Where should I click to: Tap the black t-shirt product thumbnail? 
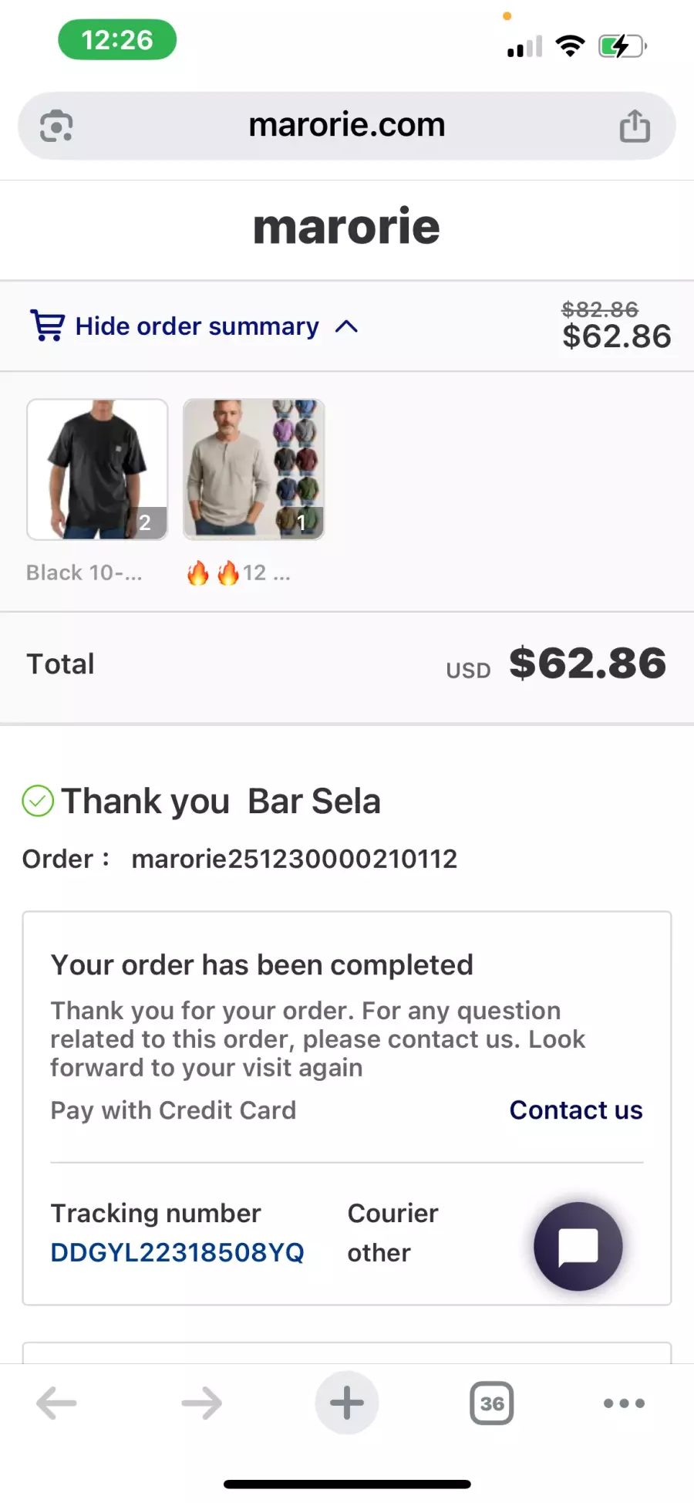[97, 469]
